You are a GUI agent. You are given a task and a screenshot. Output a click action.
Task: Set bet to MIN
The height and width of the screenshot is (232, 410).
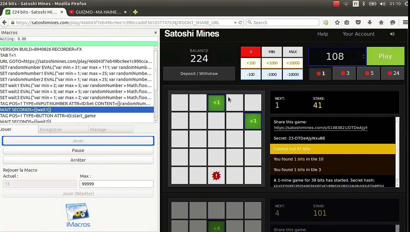[x=272, y=52]
